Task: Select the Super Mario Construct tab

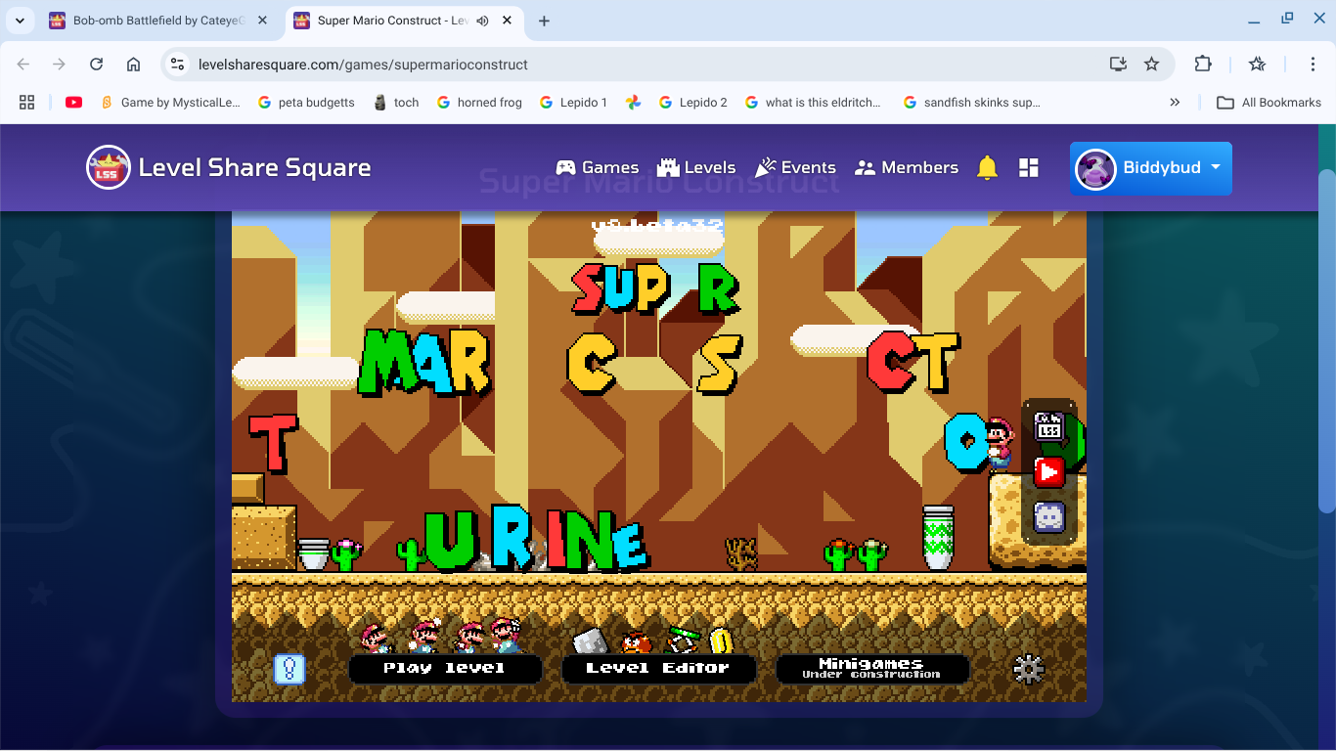Action: (x=393, y=21)
